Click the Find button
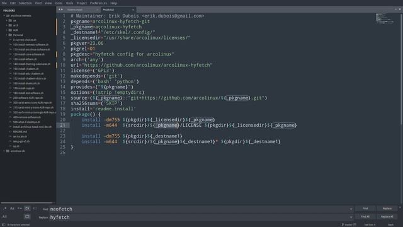Viewport: 403px width, 227px height. pos(365,209)
